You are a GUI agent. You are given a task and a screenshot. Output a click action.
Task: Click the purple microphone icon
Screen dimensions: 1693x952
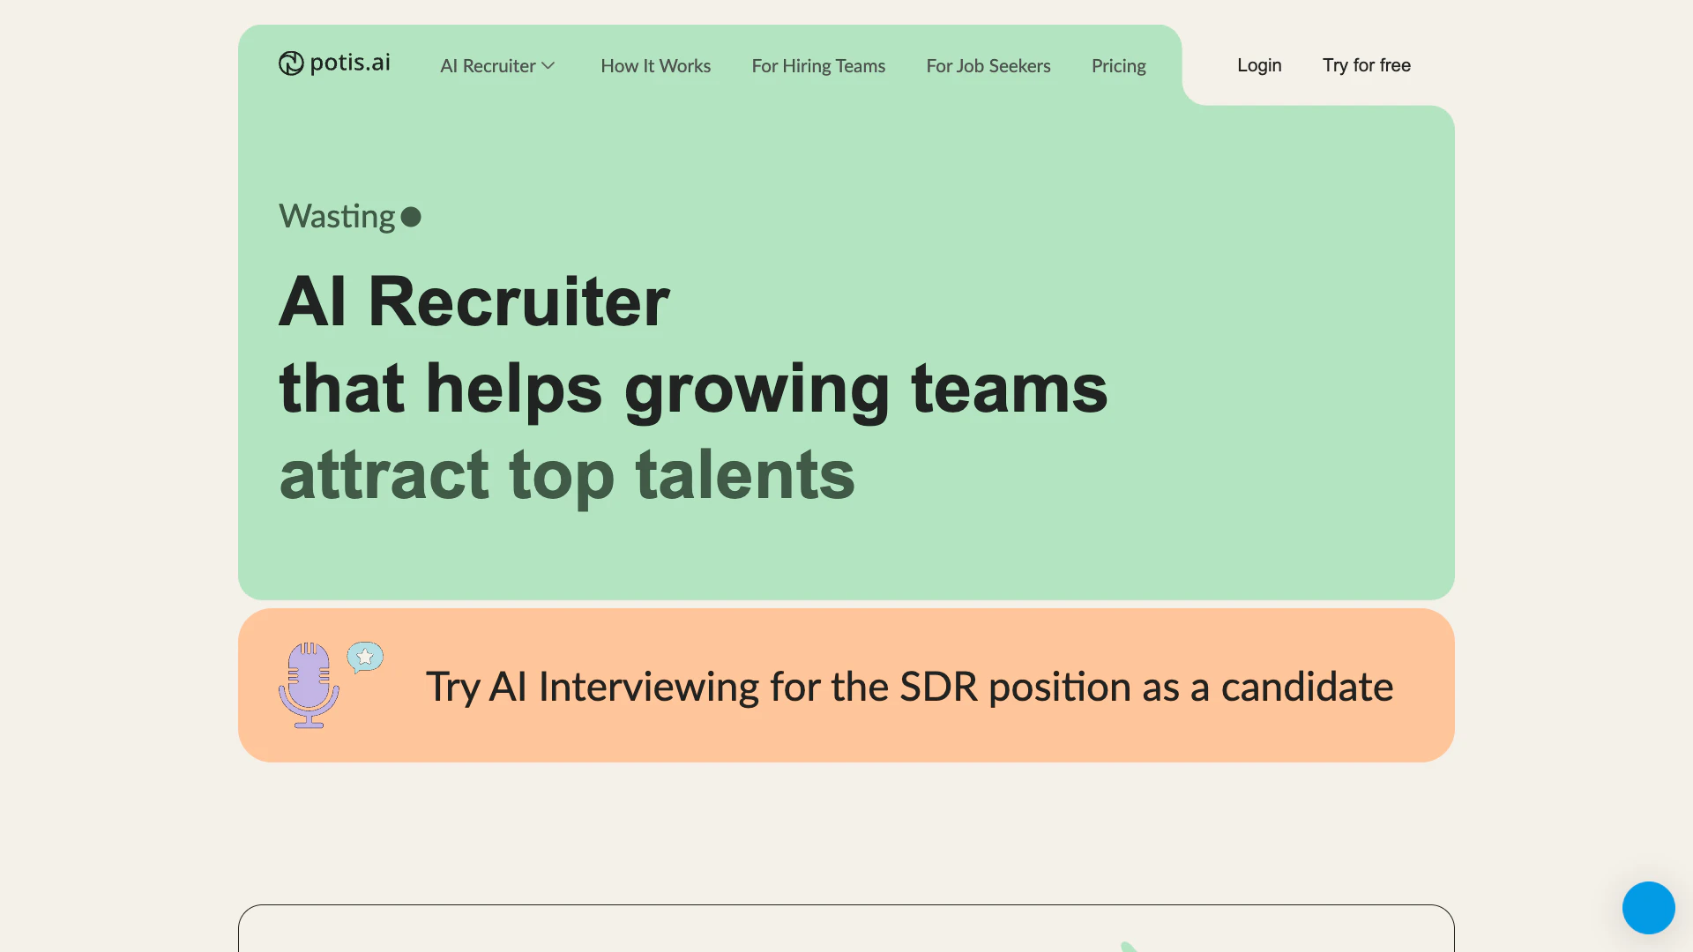(x=309, y=686)
